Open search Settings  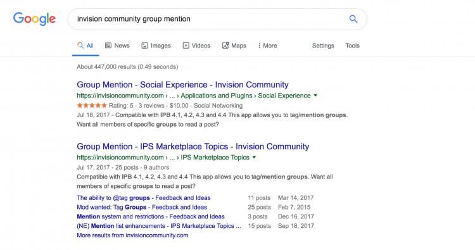point(323,46)
